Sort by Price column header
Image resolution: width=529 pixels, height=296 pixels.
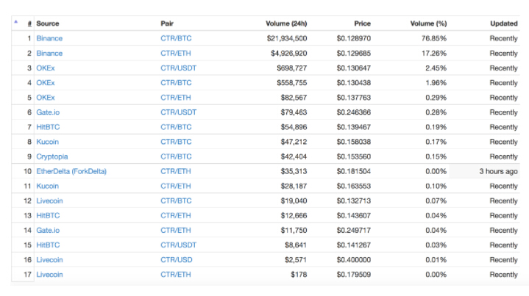point(363,24)
